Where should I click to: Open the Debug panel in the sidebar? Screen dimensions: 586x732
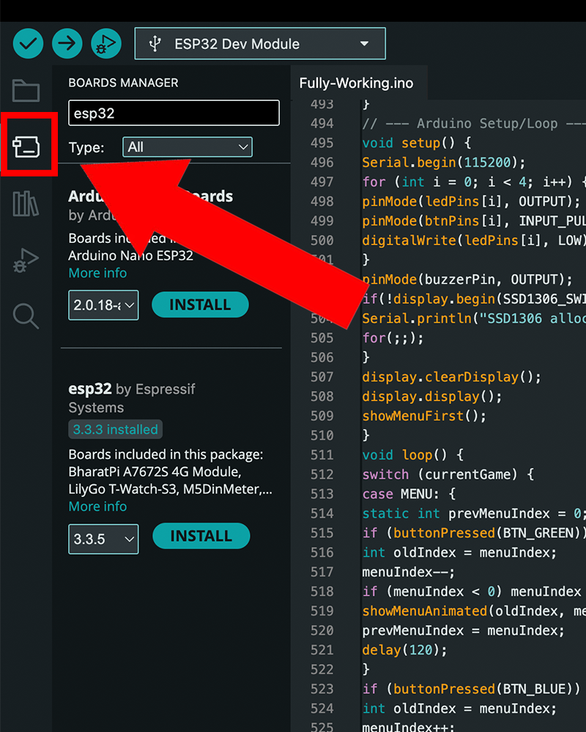[x=26, y=260]
